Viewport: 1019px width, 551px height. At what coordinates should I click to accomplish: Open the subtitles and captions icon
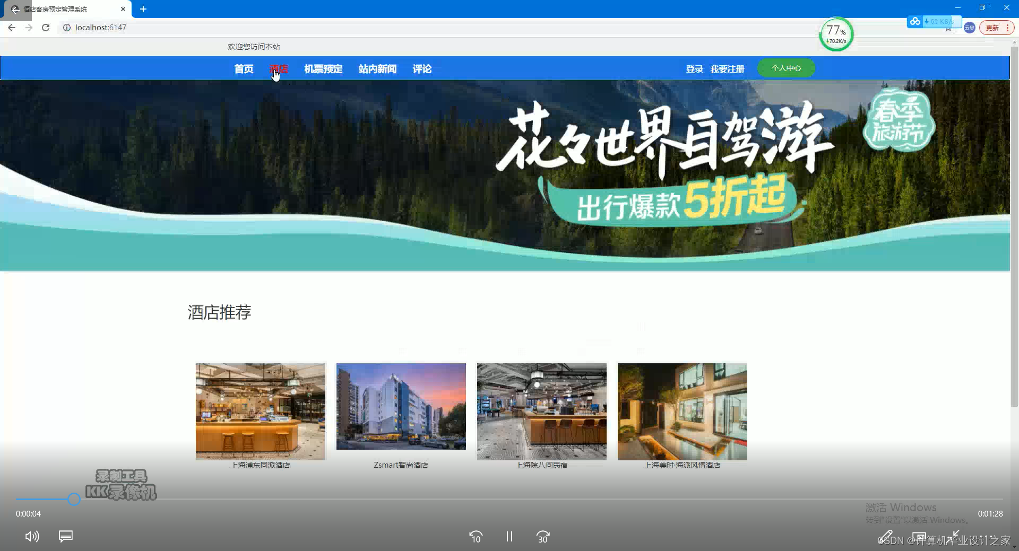(x=66, y=537)
